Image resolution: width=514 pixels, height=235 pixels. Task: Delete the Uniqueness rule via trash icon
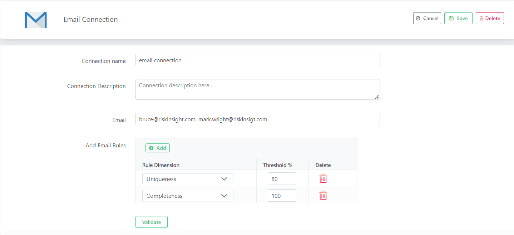tap(323, 178)
